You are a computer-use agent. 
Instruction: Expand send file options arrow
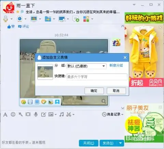point(54,19)
